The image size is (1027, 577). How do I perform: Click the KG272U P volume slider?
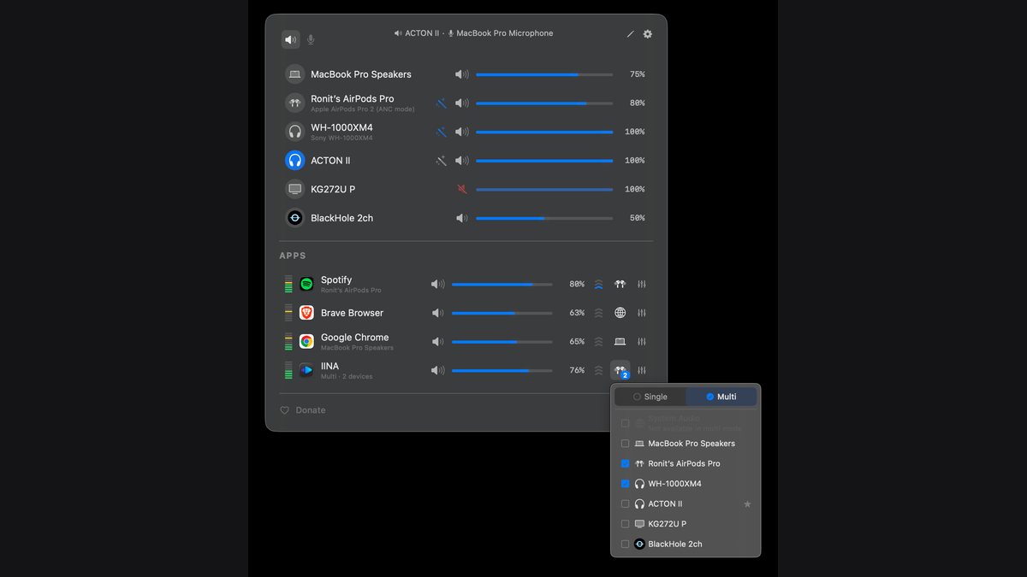[544, 189]
